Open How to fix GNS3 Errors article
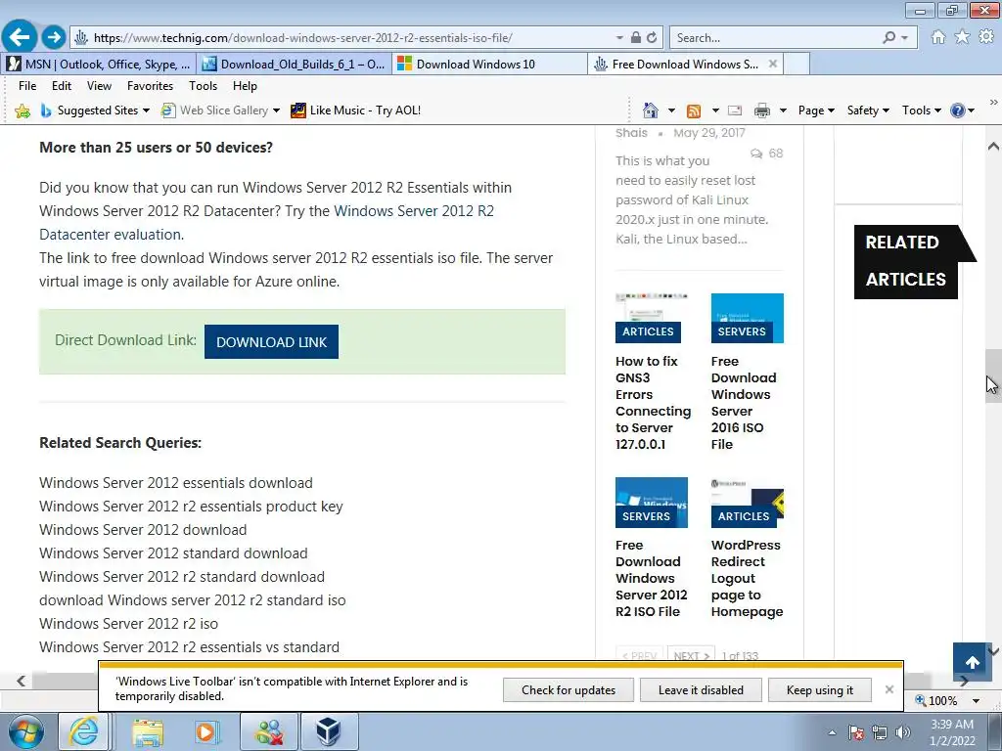Viewport: 1002px width, 751px height. pos(653,402)
